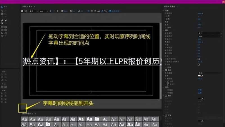Select the Delete Anchor Point tool
Image resolution: width=225 pixels, height=127 pixels.
pyautogui.click(x=5, y=20)
